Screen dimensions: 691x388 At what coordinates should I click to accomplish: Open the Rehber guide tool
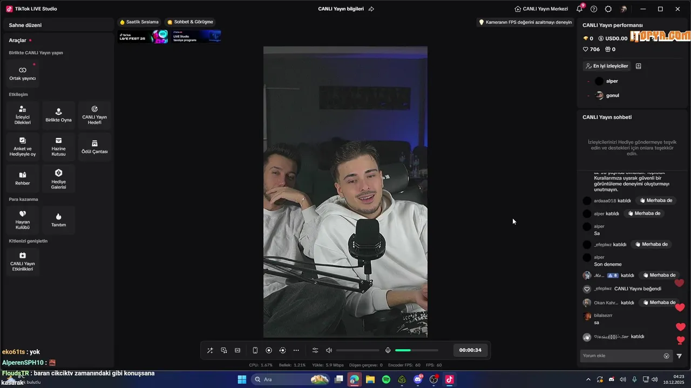point(23,178)
